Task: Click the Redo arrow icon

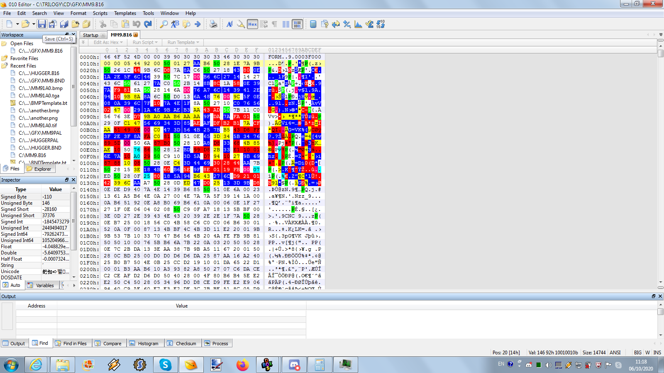Action: (148, 24)
